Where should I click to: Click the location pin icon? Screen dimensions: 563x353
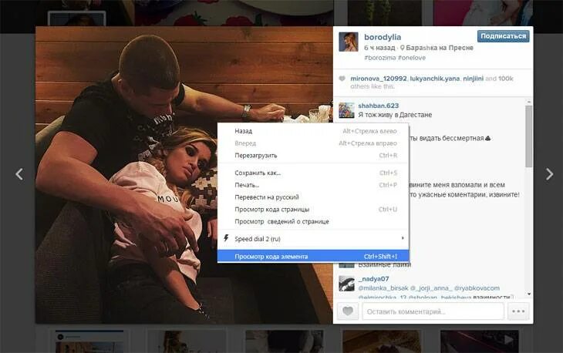click(402, 48)
